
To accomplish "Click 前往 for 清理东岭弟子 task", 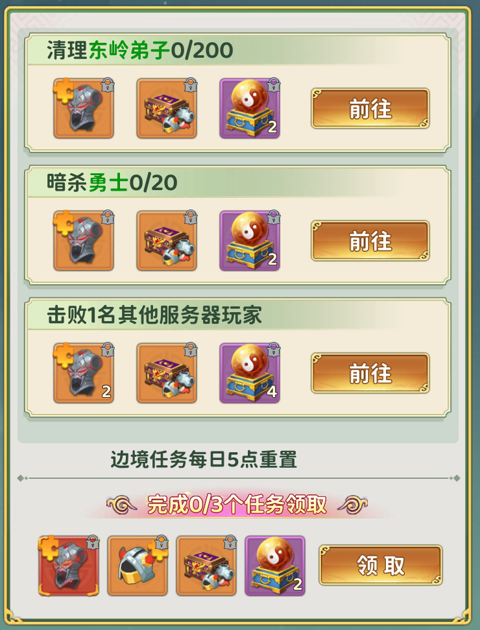I will coord(370,108).
